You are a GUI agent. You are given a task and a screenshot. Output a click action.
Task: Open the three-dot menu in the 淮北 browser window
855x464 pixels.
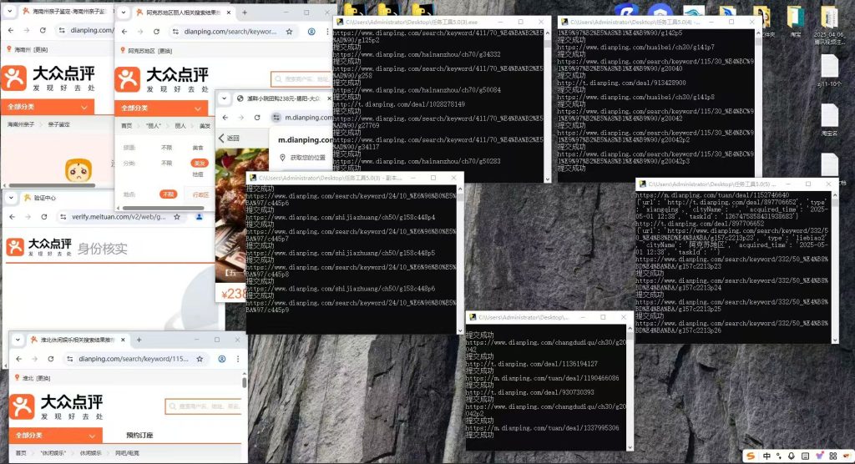tap(238, 359)
